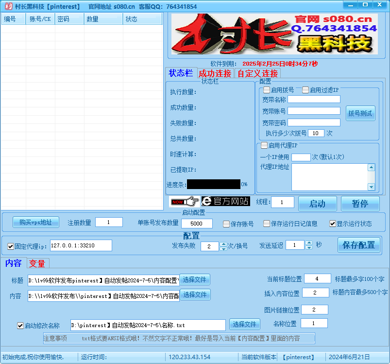Image resolution: width=390 pixels, height=364 pixels.
Task: Click the 名称位置 field
Action: click(314, 323)
